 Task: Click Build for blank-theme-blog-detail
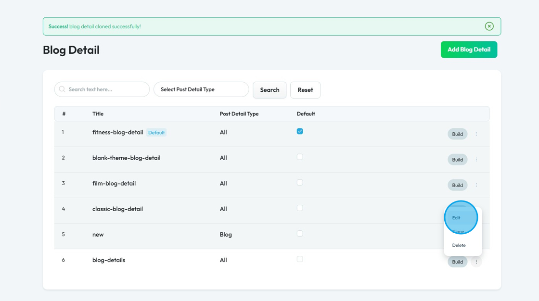(457, 160)
